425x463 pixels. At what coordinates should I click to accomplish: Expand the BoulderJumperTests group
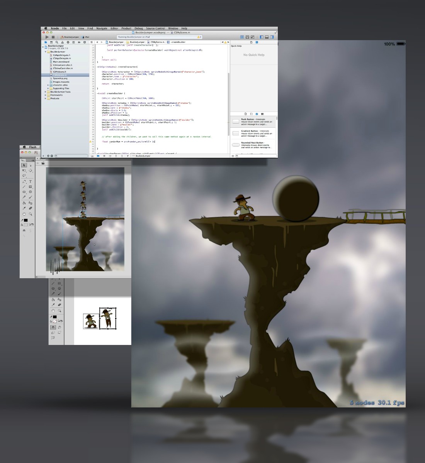click(x=45, y=92)
